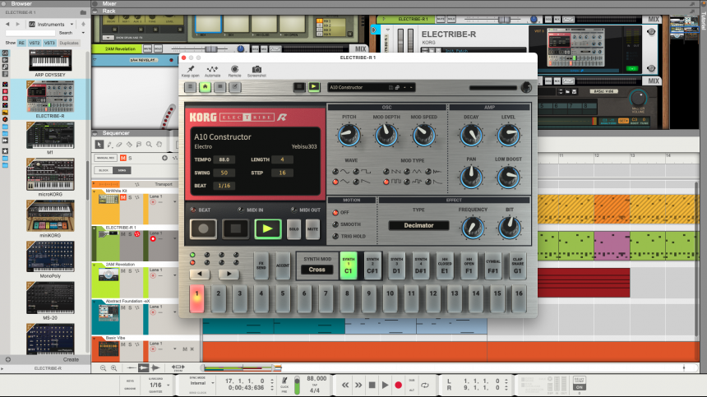Open the SYNTH MOD Cross selector
This screenshot has width=707, height=397.
click(317, 270)
